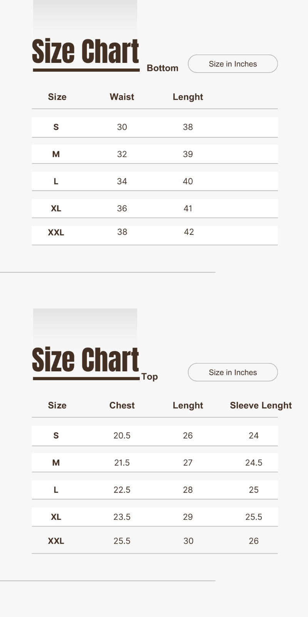Click the Size in Inches pill beside Bottom
The height and width of the screenshot is (617, 308).
click(233, 64)
